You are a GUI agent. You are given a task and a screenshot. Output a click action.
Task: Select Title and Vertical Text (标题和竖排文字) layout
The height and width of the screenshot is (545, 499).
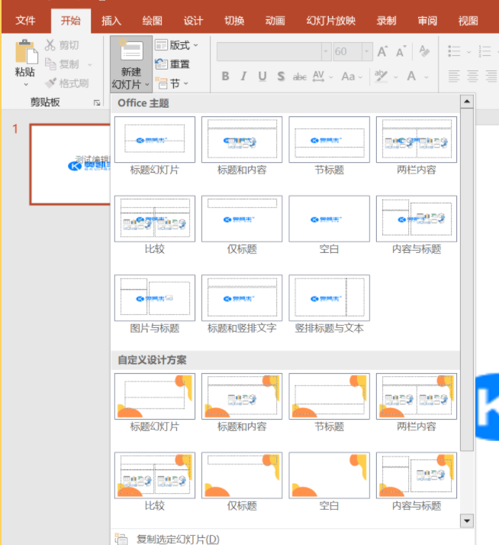242,298
